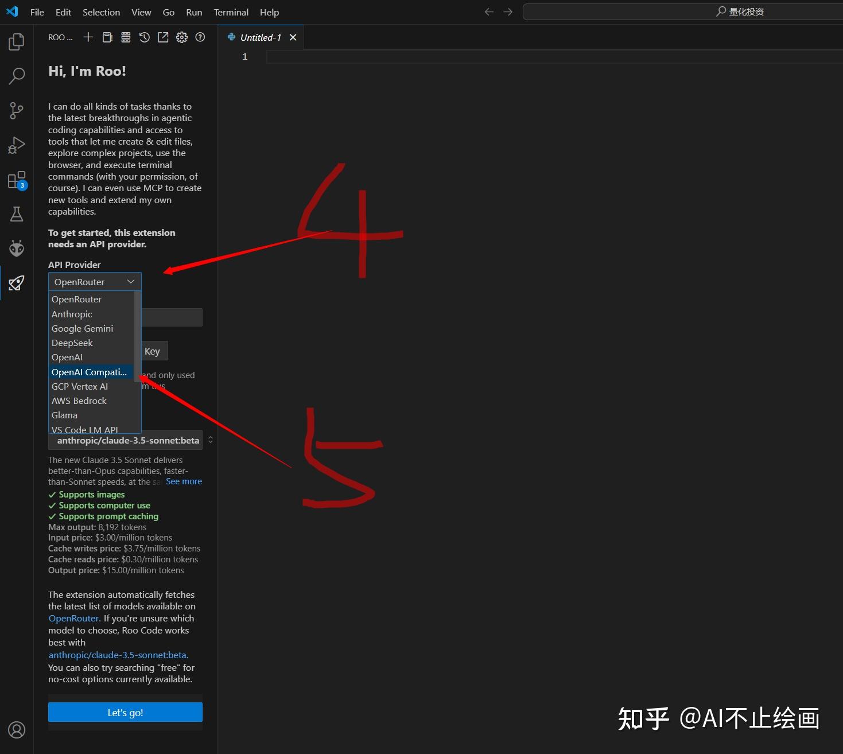Follow the OpenRouter link in the help paragraph
This screenshot has height=754, width=843.
pos(74,618)
